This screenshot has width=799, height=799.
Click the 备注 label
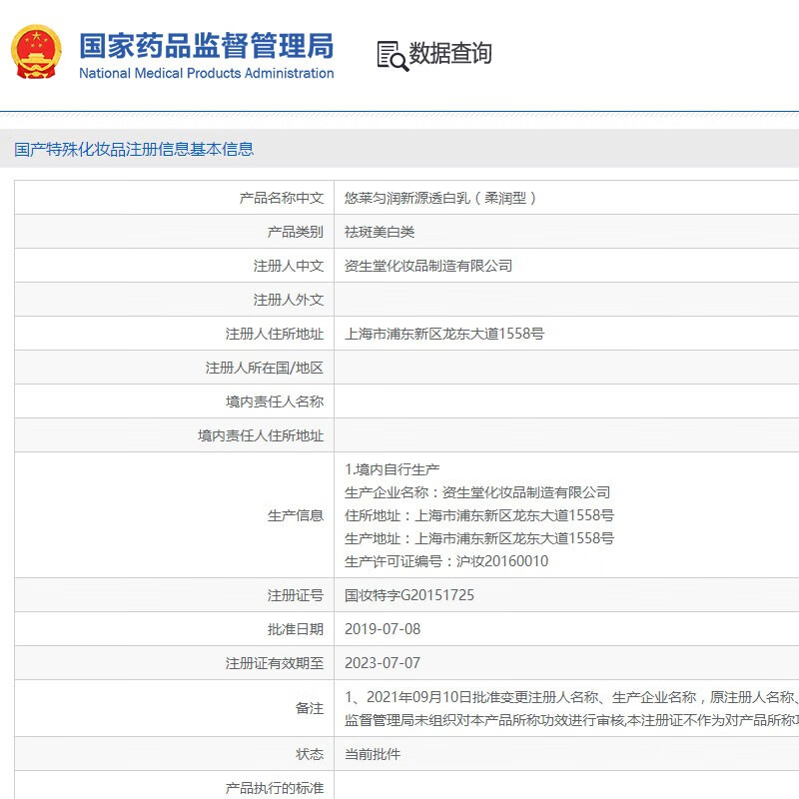click(310, 708)
